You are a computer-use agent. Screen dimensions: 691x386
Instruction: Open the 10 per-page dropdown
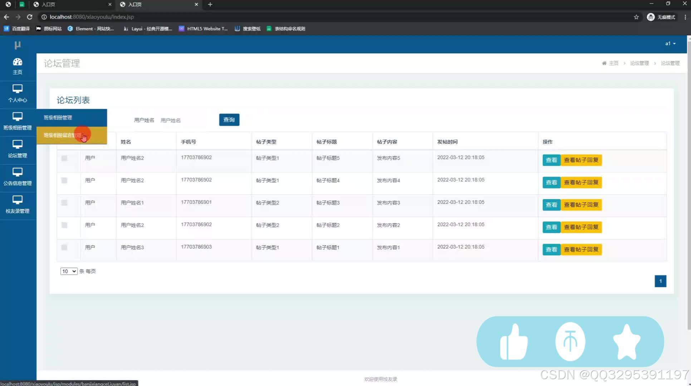69,271
